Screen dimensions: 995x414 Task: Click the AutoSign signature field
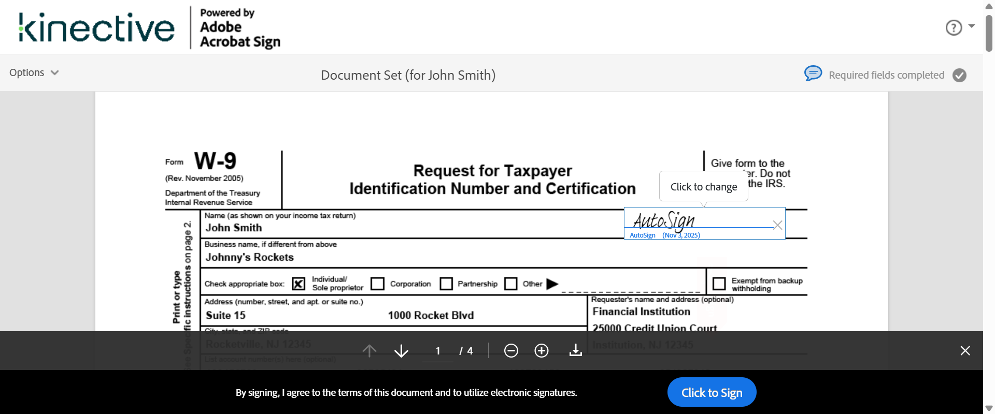click(x=705, y=223)
